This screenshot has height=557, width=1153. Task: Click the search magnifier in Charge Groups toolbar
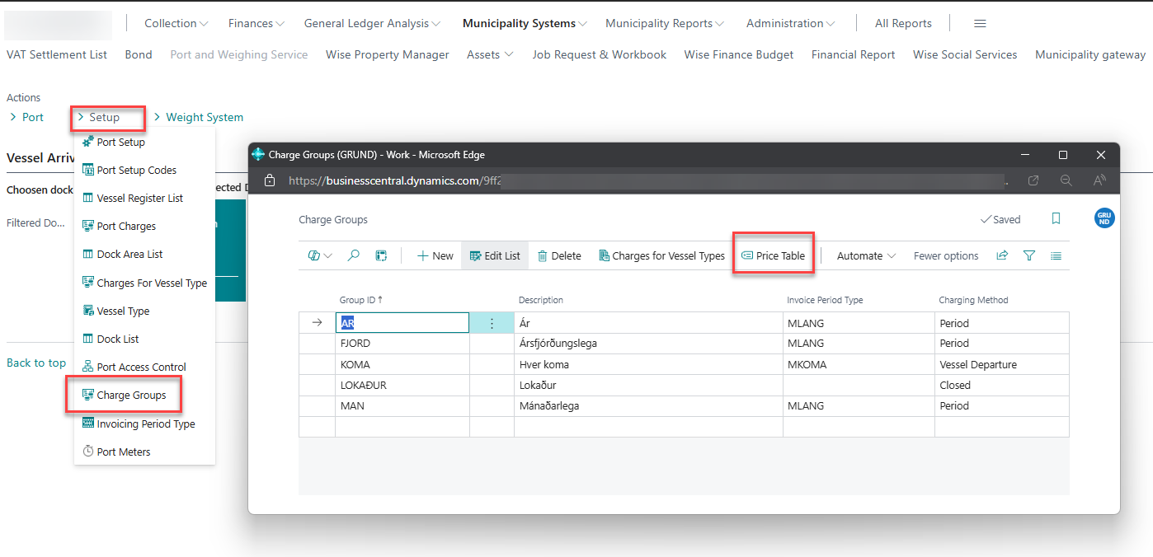coord(354,255)
